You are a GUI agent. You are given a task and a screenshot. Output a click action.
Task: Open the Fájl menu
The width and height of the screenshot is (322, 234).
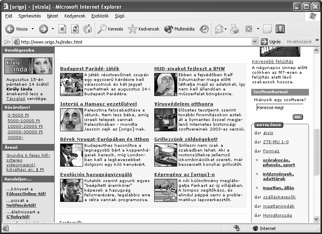click(x=9, y=16)
